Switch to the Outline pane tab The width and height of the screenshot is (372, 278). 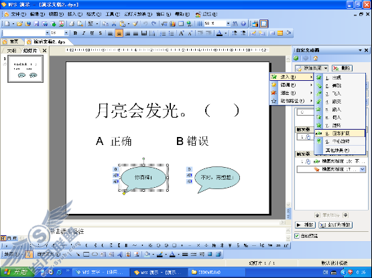tap(11, 51)
